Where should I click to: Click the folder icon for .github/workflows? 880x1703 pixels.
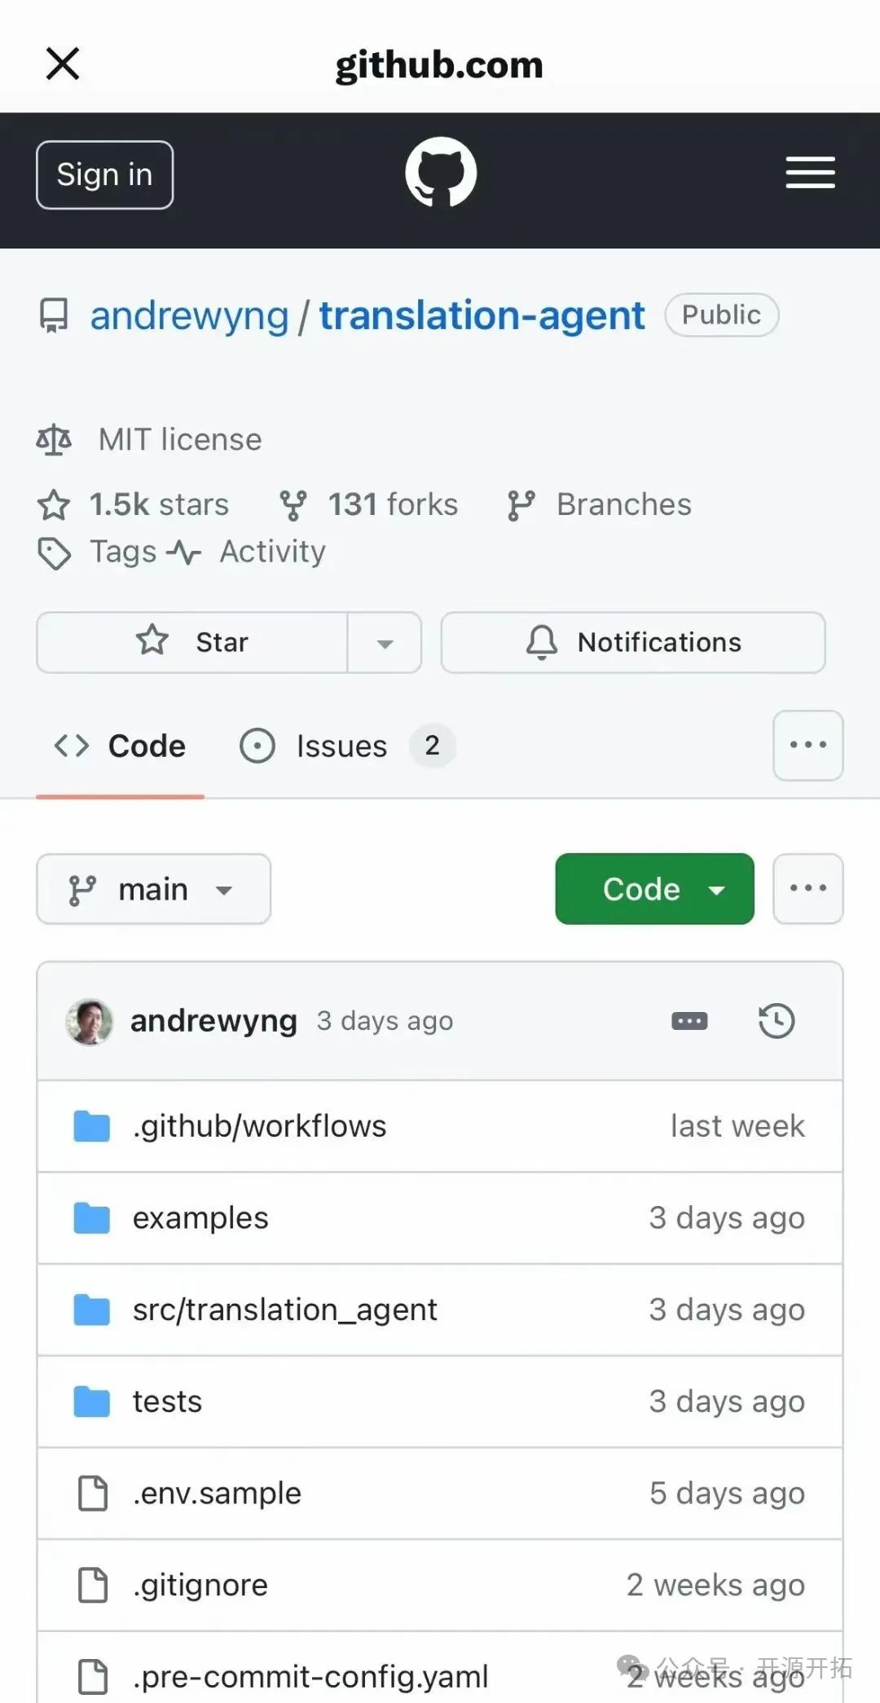pos(92,1126)
